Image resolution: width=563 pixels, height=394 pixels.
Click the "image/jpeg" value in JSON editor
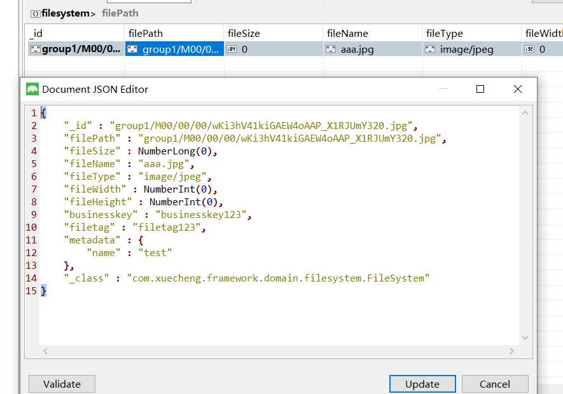tap(172, 177)
